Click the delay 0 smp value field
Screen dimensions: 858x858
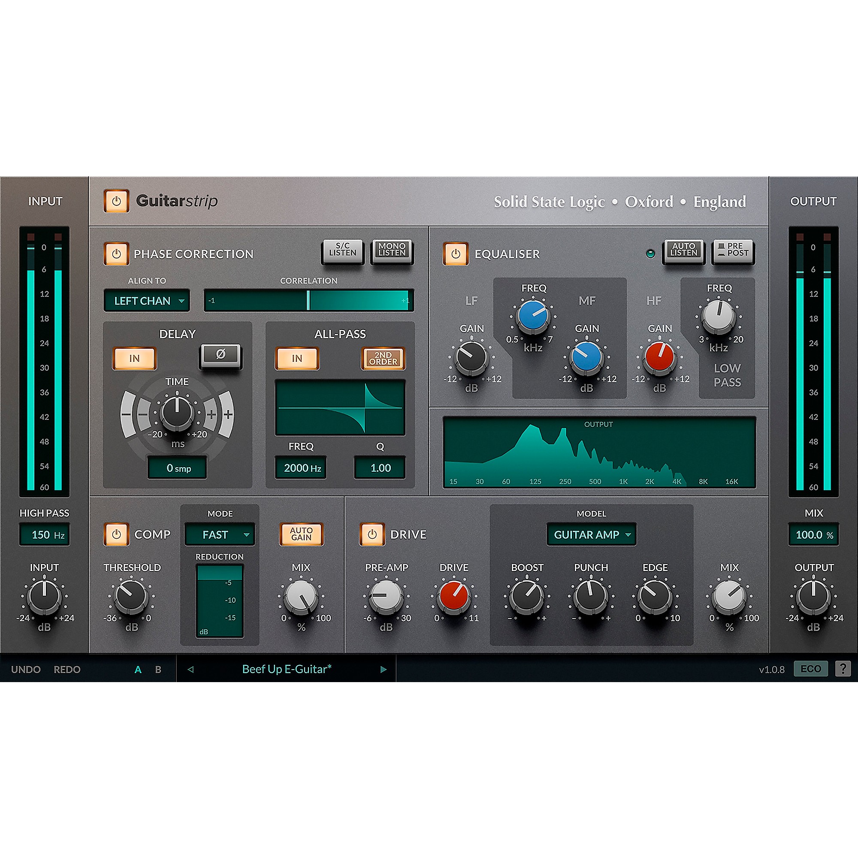point(177,468)
